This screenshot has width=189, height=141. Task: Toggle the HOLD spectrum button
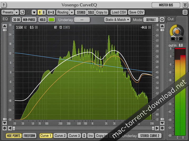point(42,20)
